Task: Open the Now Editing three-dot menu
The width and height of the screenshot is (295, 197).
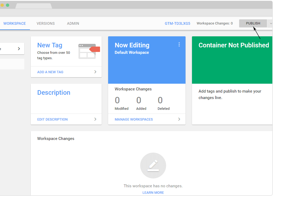Action: click(179, 45)
